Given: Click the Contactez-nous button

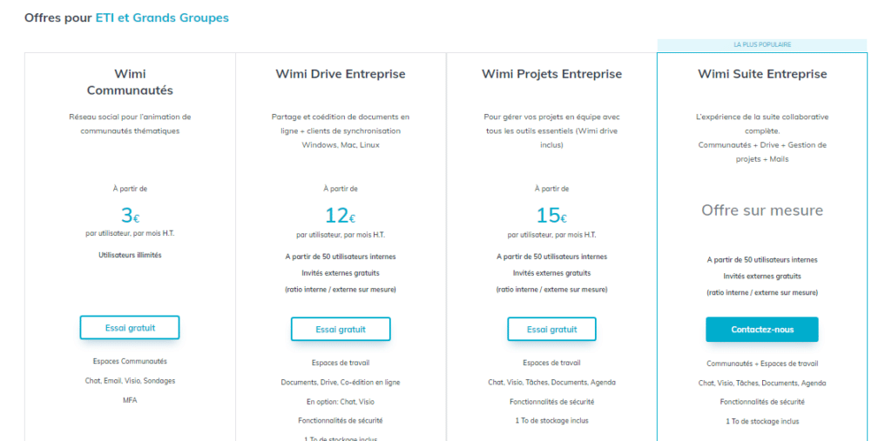Looking at the screenshot, I should pos(761,330).
